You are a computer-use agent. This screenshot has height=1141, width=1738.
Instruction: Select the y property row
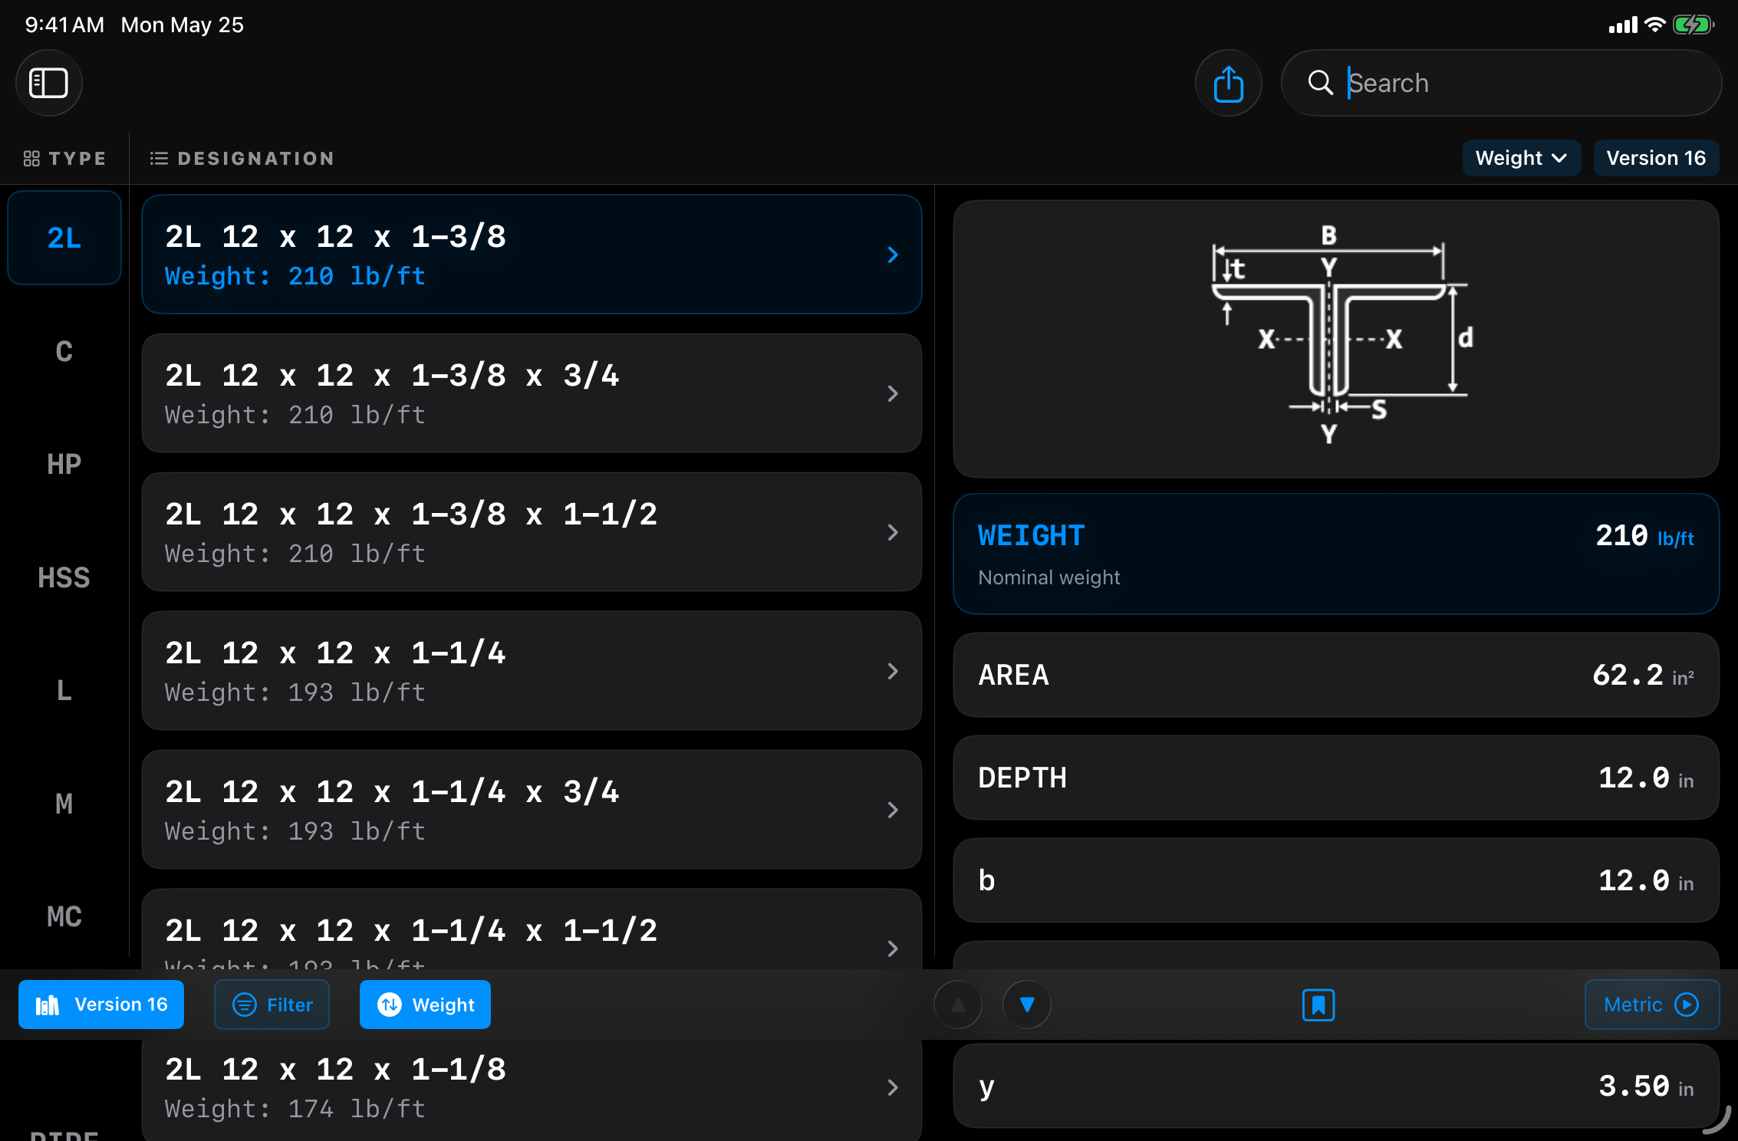click(1336, 1086)
